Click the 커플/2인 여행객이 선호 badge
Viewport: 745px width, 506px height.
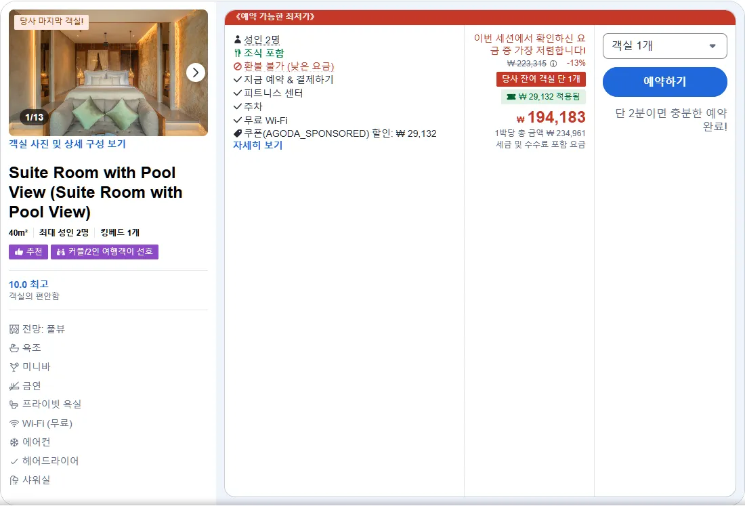click(x=104, y=252)
